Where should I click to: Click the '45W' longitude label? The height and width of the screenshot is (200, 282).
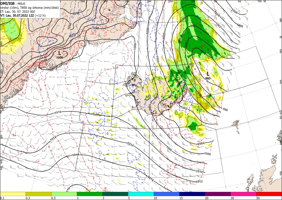pos(1,71)
